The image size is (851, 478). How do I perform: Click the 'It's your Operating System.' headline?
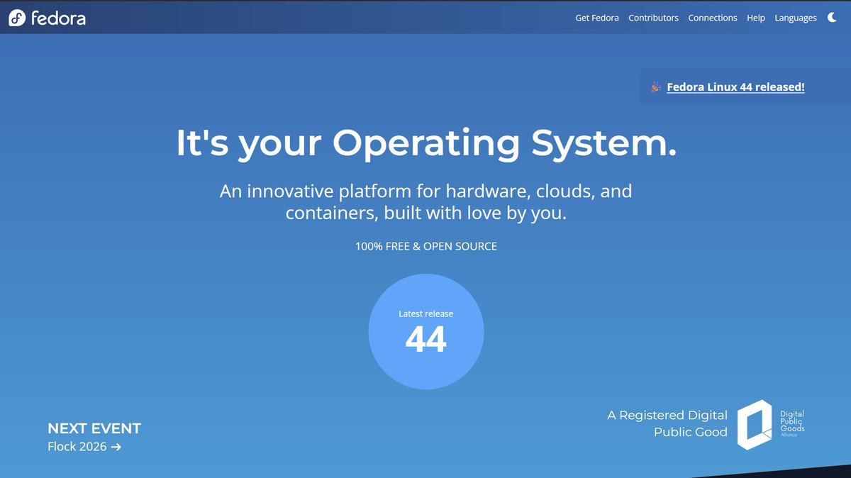point(426,143)
